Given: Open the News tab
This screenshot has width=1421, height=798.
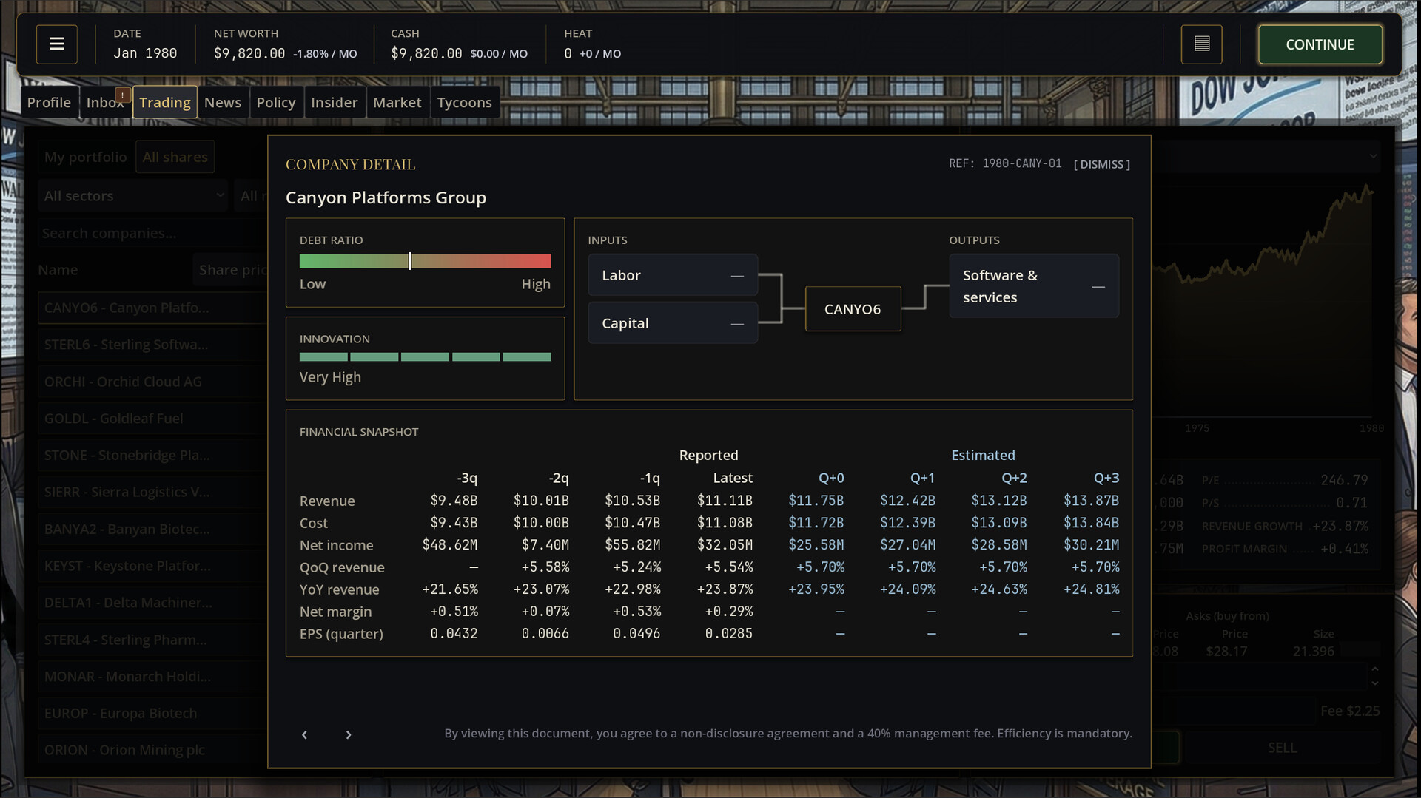Looking at the screenshot, I should pyautogui.click(x=223, y=103).
